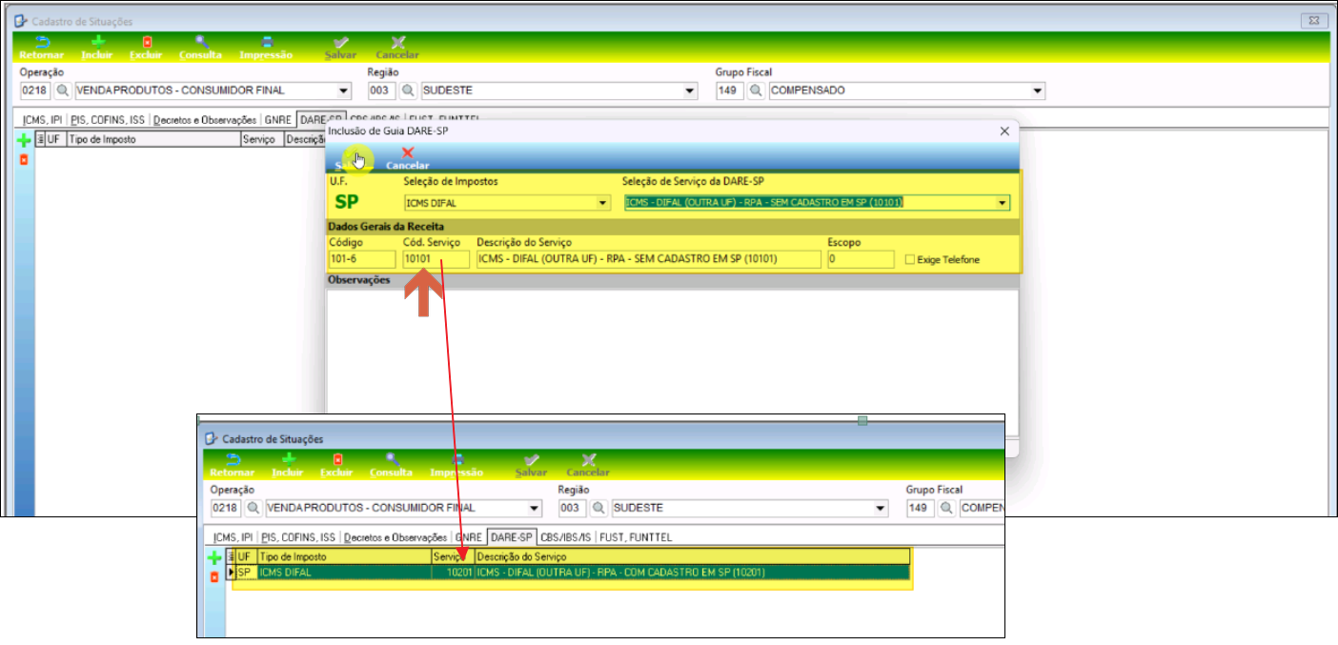Viewport: 1338px width, 645px height.
Task: Click Retornar in the lower inset window toolbar
Action: 232,465
